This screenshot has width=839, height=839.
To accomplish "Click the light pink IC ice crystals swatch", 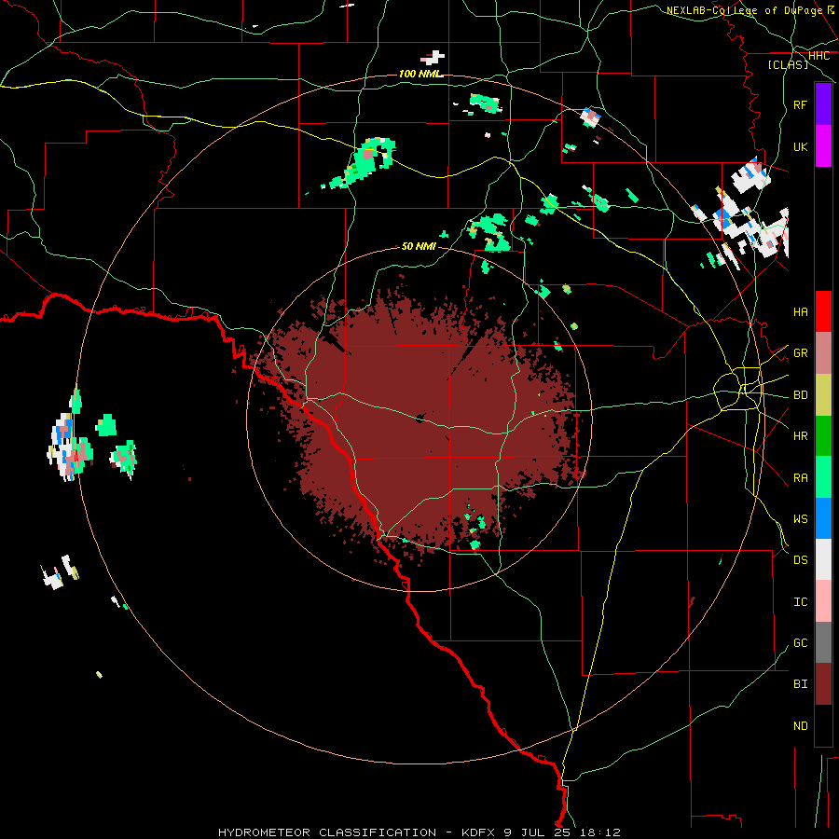I will (823, 601).
